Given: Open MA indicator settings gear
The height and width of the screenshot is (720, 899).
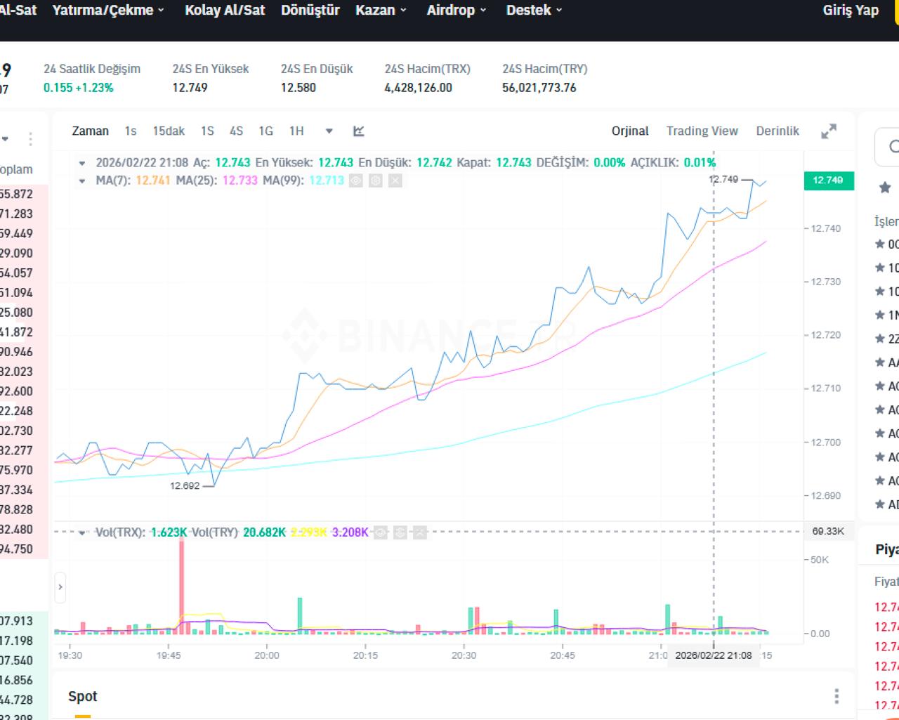Looking at the screenshot, I should click(376, 181).
